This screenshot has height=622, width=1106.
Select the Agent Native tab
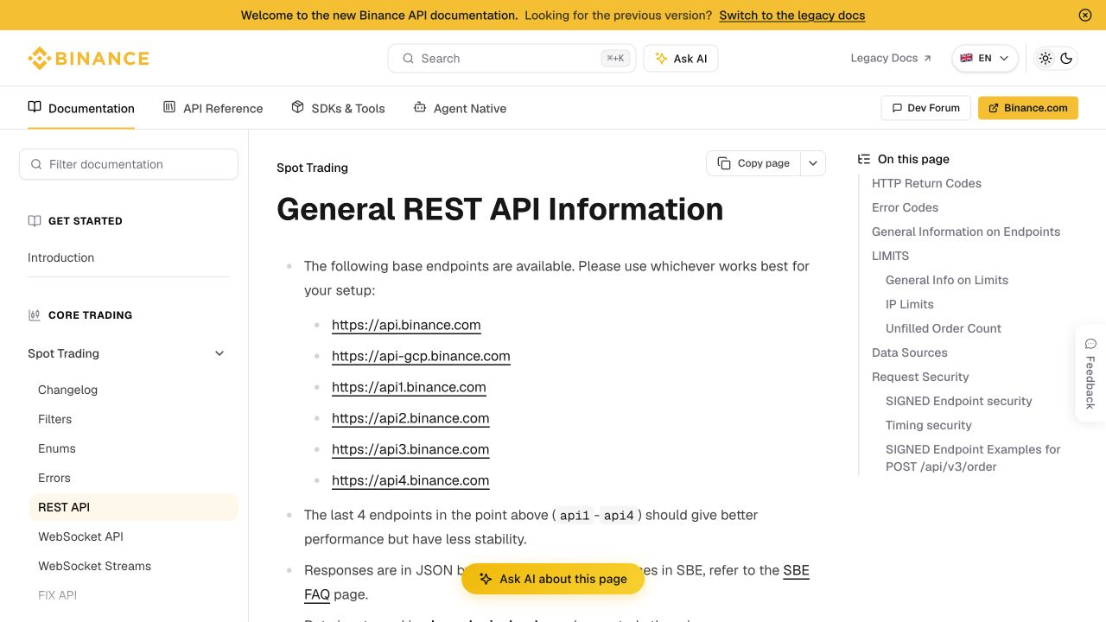point(460,108)
